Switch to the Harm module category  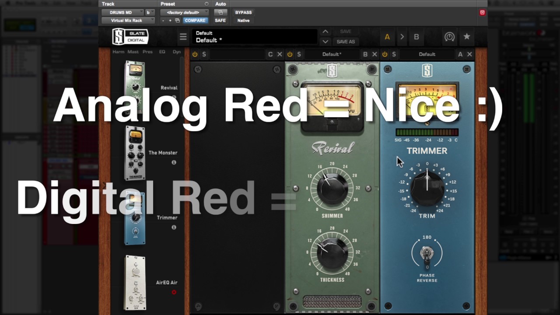pos(119,52)
